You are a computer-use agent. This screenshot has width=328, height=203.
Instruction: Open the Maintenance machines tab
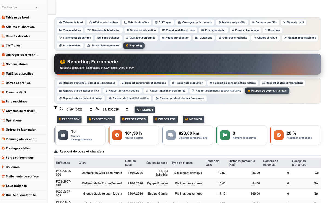(x=300, y=38)
